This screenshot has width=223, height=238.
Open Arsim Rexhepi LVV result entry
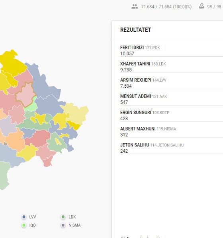click(172, 83)
